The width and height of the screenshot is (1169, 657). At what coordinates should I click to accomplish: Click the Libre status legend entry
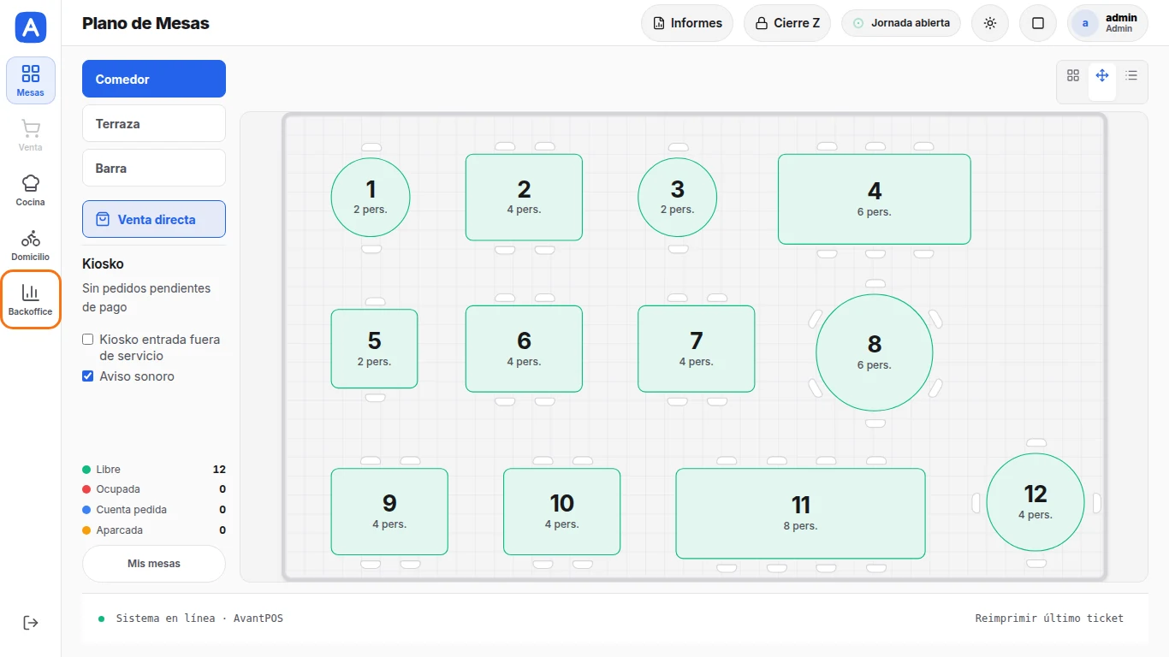154,470
